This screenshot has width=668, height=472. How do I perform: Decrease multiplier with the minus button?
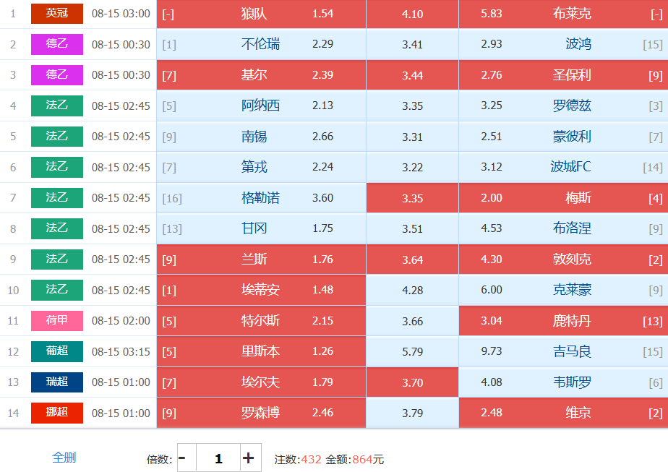[187, 458]
